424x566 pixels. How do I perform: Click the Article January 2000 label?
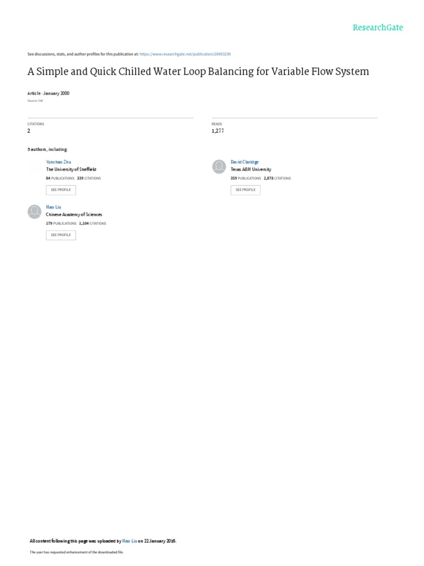49,93
